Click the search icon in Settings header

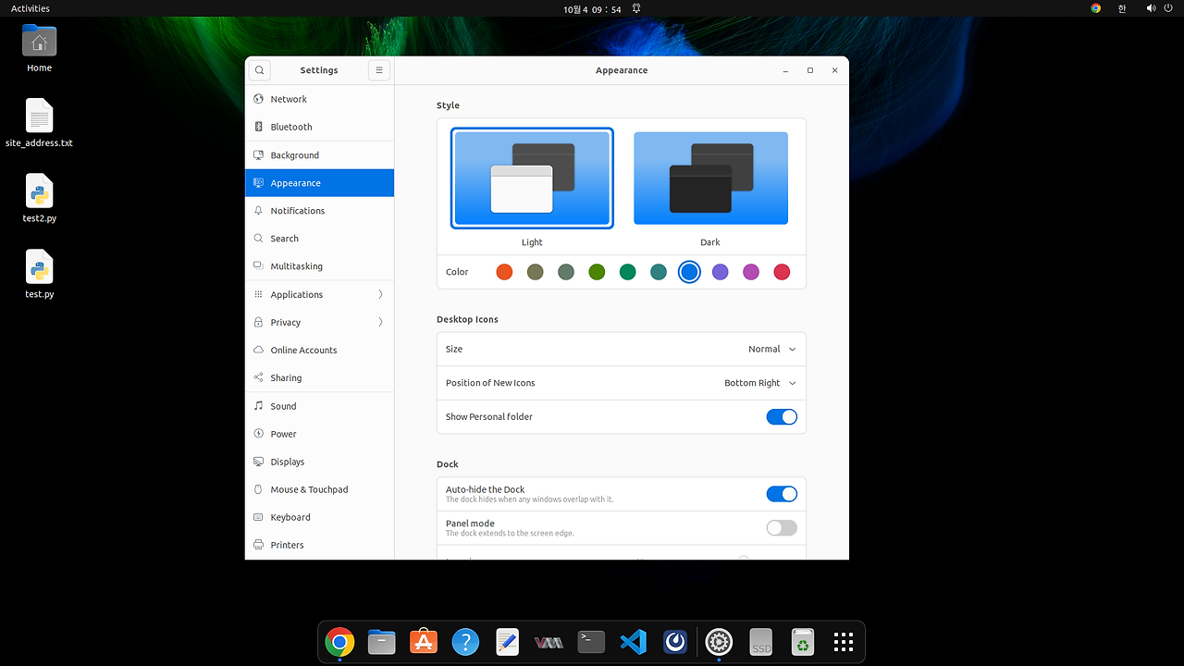pos(260,70)
